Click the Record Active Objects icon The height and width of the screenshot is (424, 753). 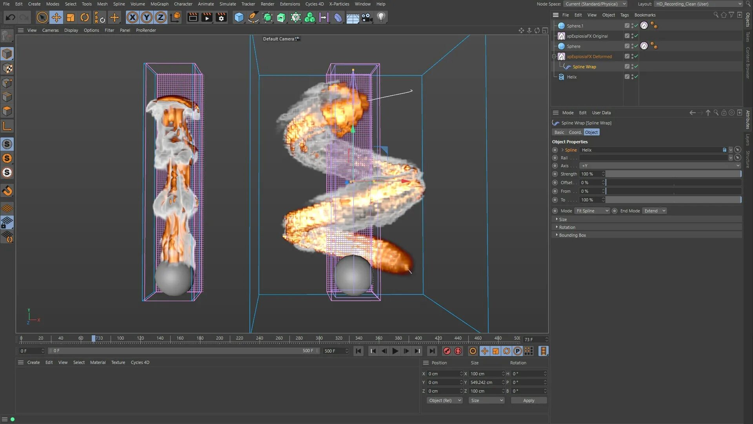click(x=447, y=351)
